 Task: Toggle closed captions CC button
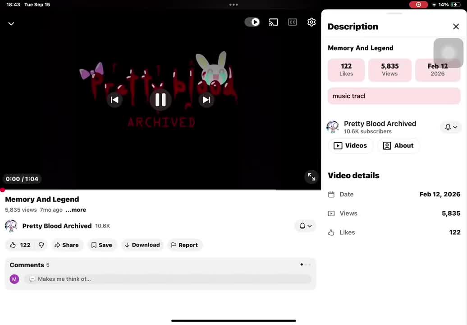click(293, 23)
